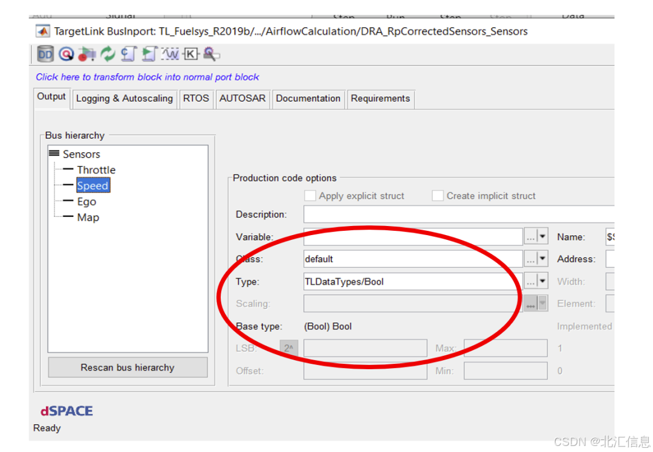Viewport: 653px width, 452px height.
Task: Click the MATLAB icon in title bar
Action: [42, 31]
